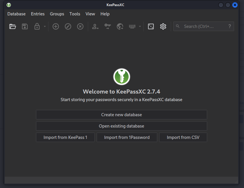Click the Edit Entry pencil icon
The image size is (244, 188).
pyautogui.click(x=68, y=26)
